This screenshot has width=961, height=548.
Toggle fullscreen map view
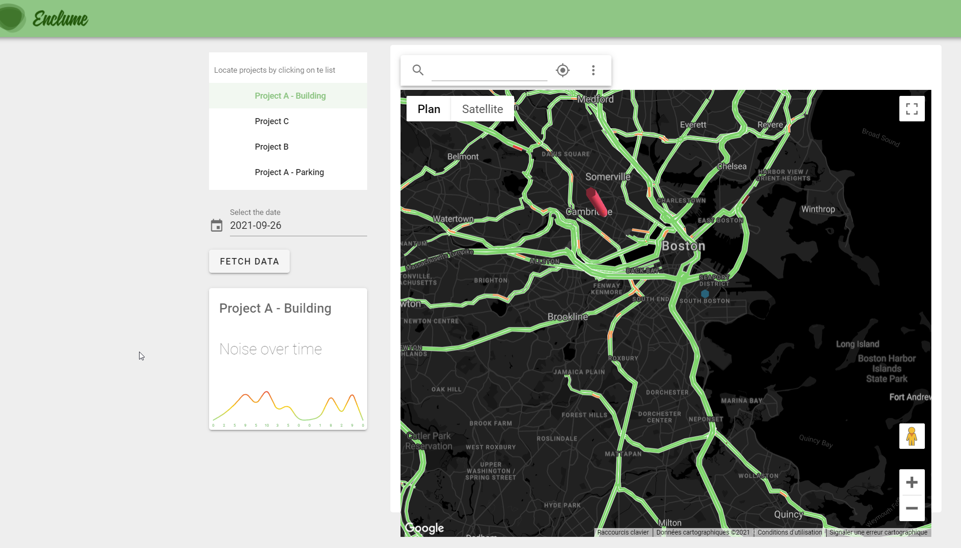click(x=911, y=109)
